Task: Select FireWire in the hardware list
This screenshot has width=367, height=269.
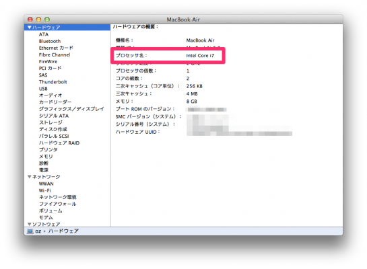Action: [x=48, y=61]
